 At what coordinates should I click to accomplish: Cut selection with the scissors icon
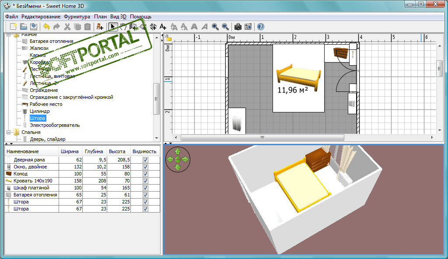pyautogui.click(x=67, y=27)
